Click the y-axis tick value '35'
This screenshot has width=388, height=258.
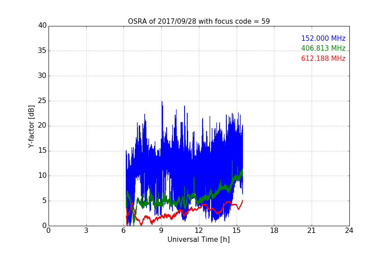click(x=42, y=51)
